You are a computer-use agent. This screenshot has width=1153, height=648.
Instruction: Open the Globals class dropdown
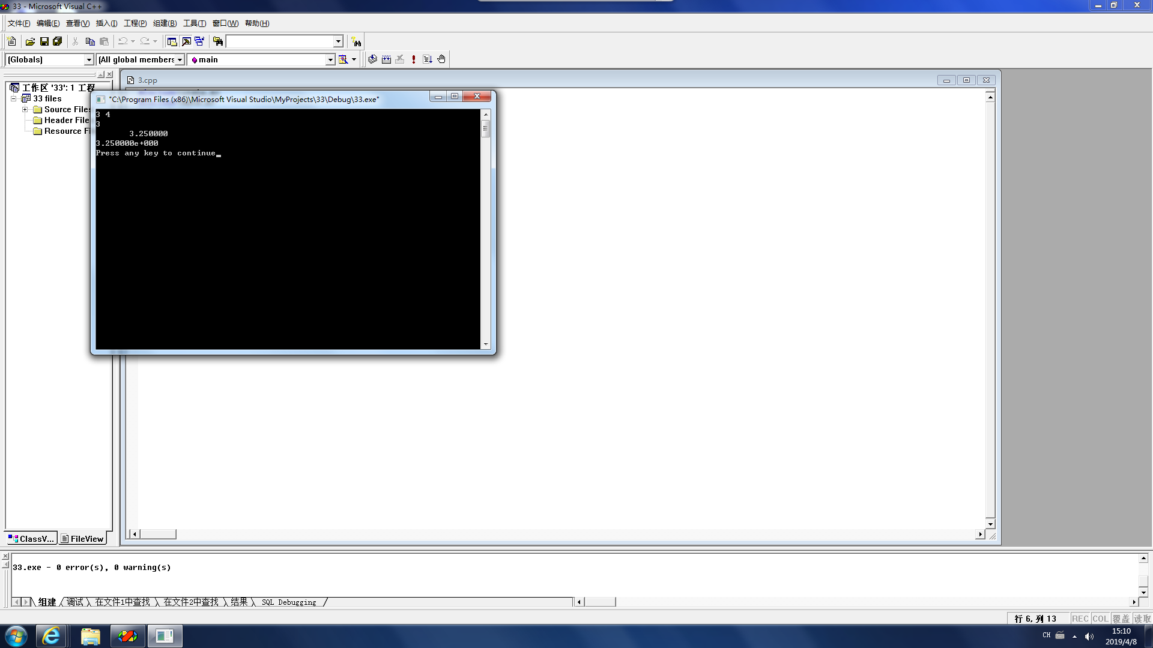(89, 59)
